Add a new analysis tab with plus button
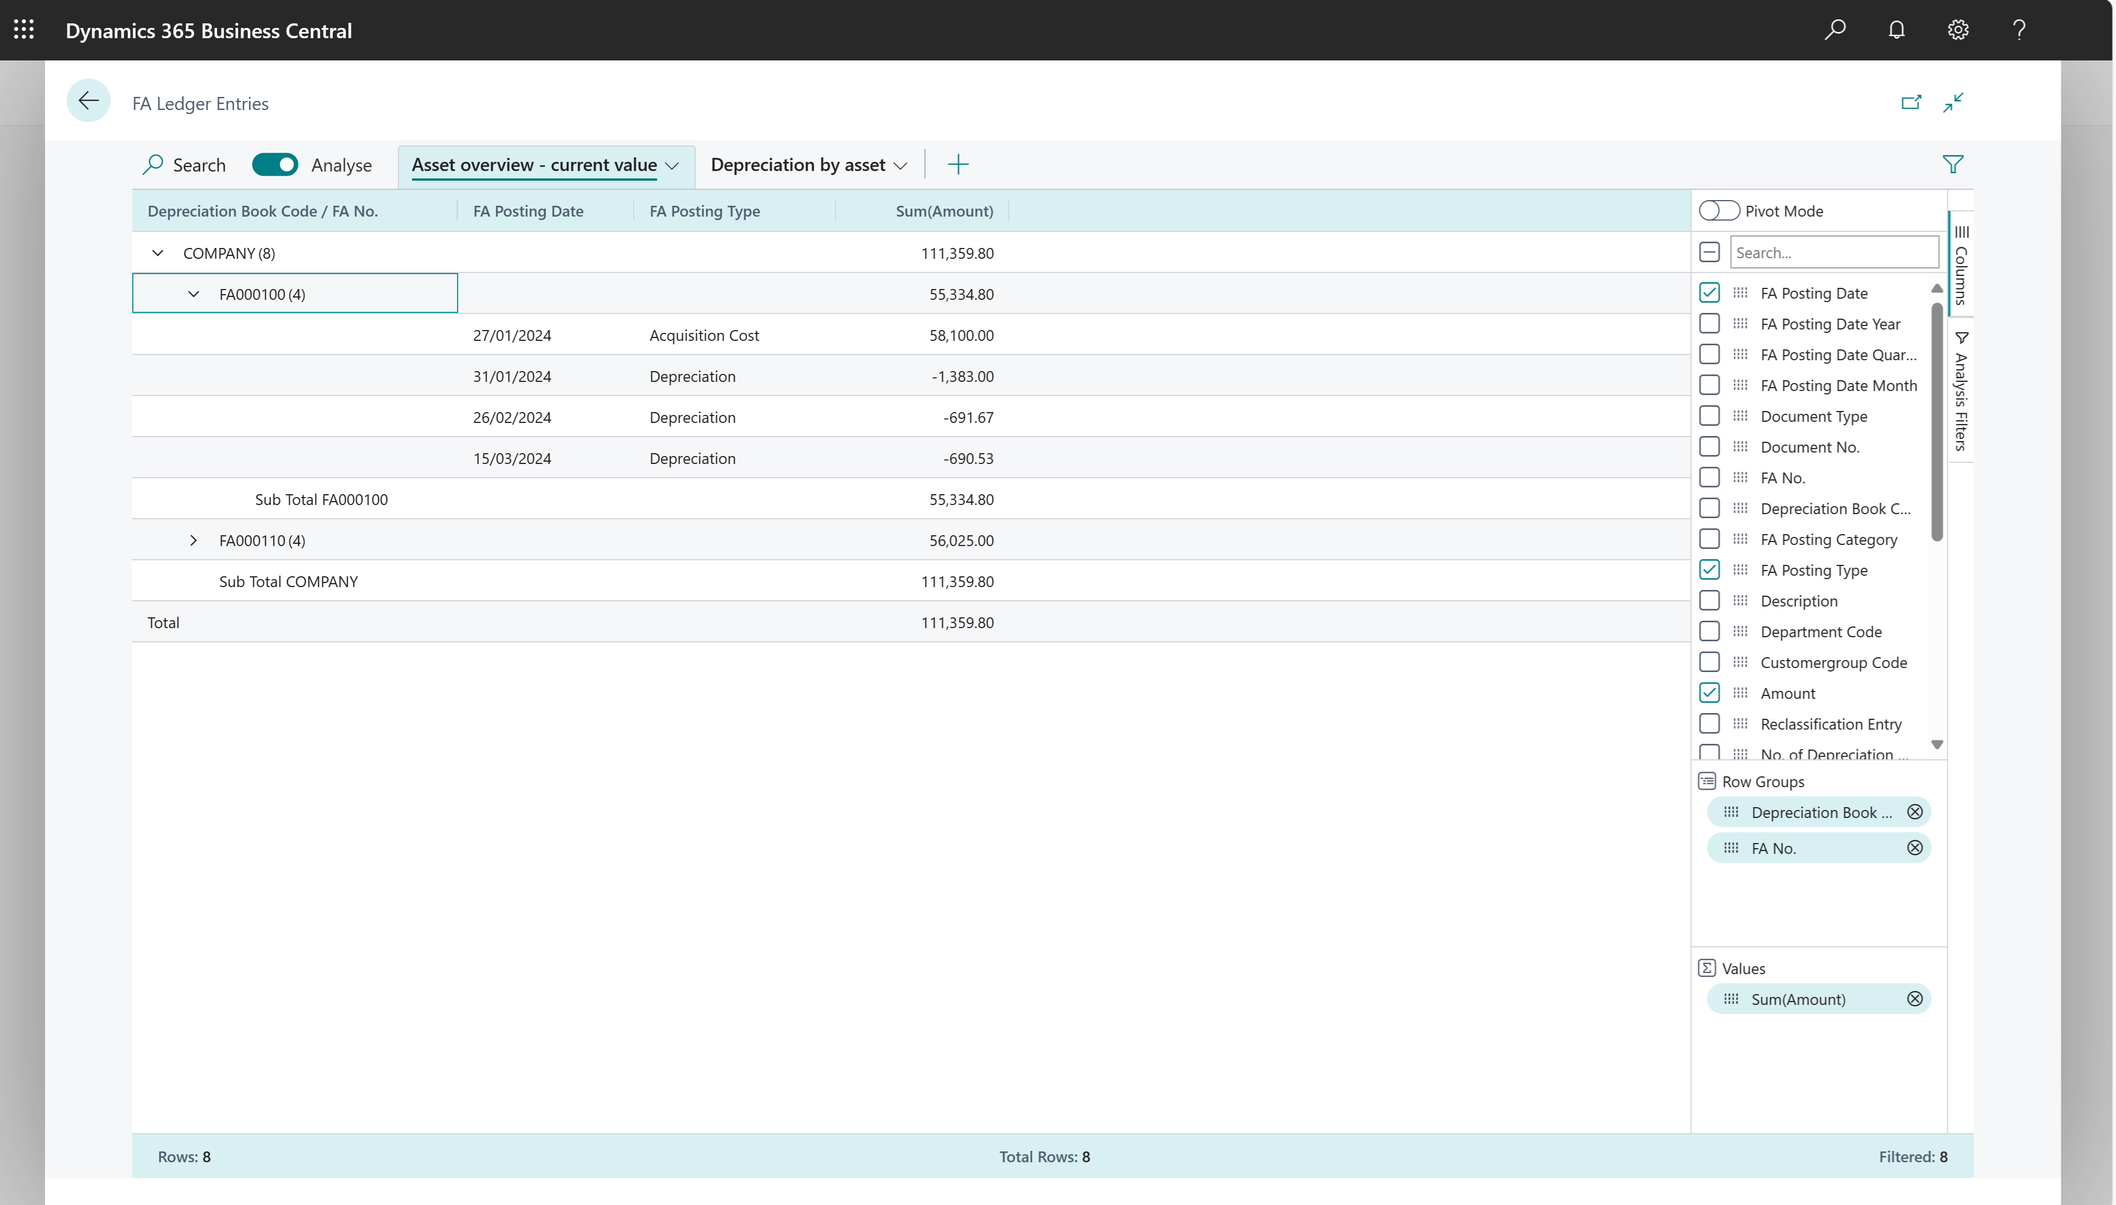The image size is (2116, 1205). click(958, 164)
